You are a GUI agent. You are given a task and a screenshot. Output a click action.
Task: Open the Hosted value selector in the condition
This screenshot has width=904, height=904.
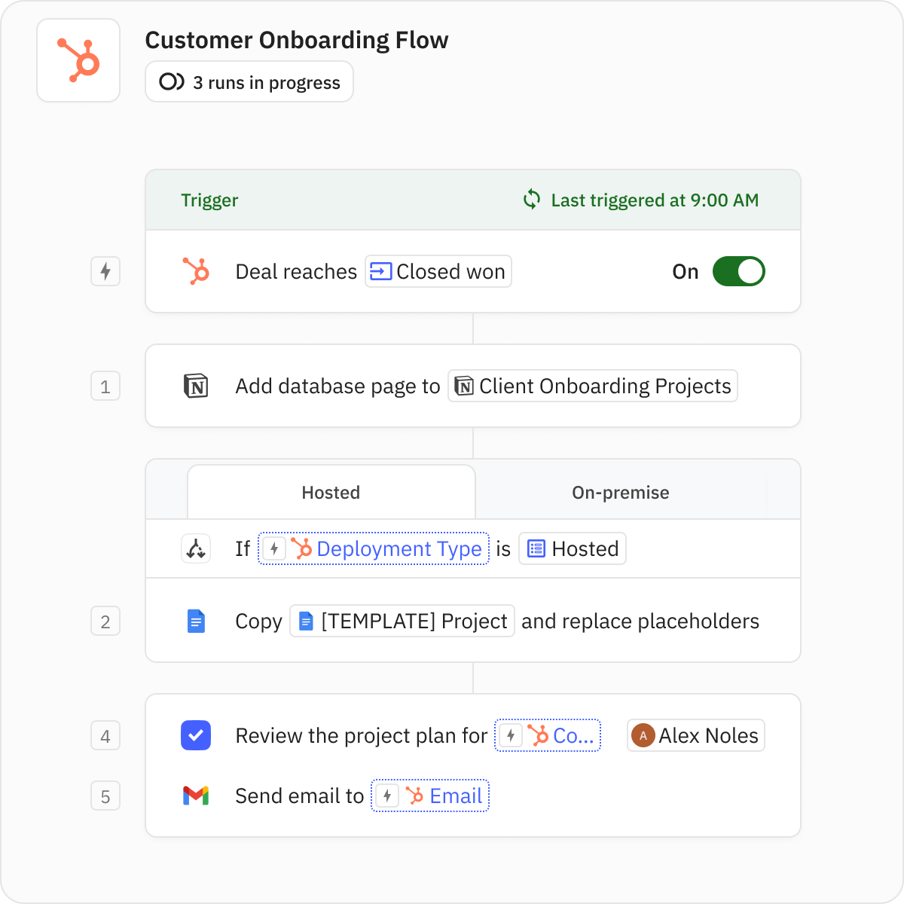[x=572, y=548]
